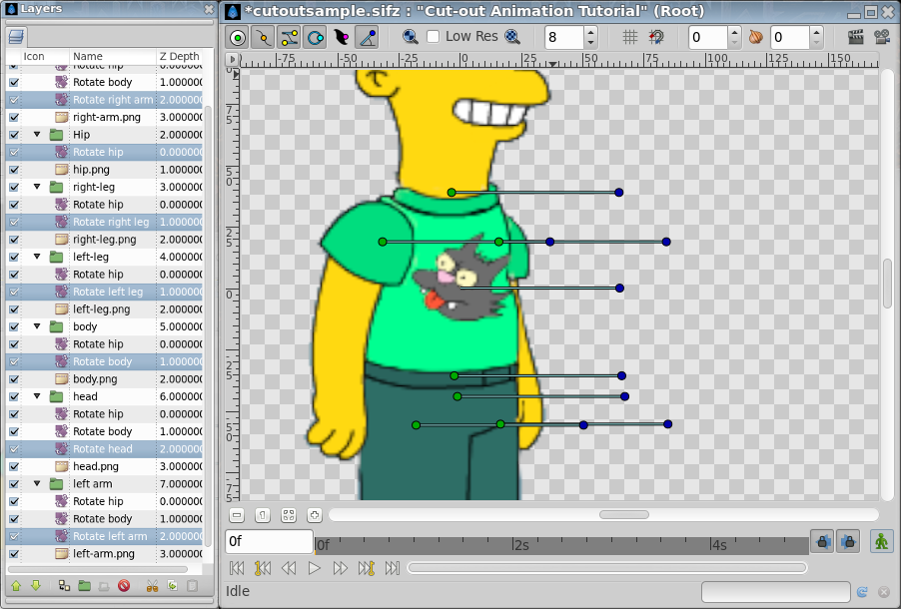
Task: Toggle position handles display
Action: [x=238, y=38]
